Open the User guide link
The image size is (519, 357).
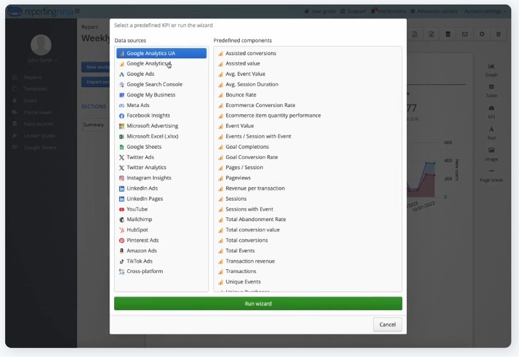[320, 12]
